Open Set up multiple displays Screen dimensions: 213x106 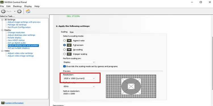coord(18,48)
